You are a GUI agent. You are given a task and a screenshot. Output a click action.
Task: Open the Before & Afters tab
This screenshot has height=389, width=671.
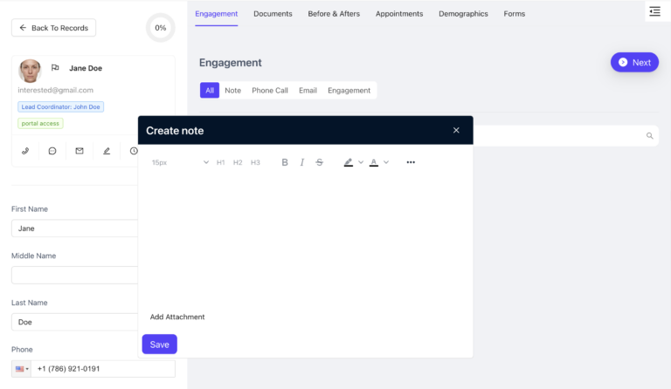tap(334, 14)
